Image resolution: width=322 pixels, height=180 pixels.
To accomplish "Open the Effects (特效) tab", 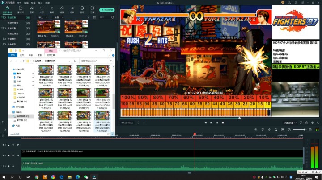I will point(72,10).
